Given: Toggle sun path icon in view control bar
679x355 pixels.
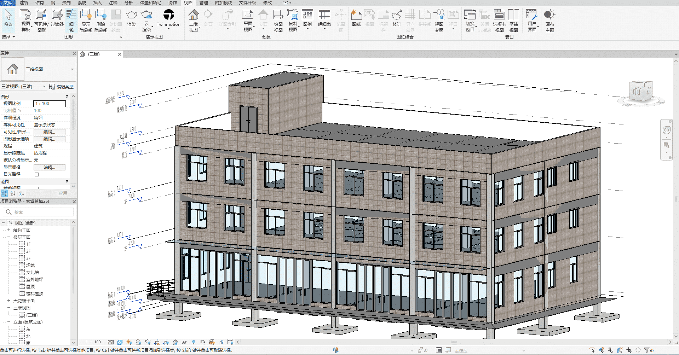Looking at the screenshot, I should (129, 342).
